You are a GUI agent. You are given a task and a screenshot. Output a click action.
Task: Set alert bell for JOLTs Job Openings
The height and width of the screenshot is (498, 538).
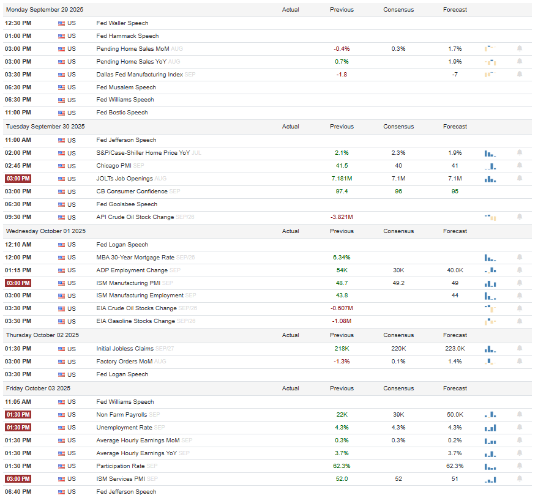click(520, 179)
